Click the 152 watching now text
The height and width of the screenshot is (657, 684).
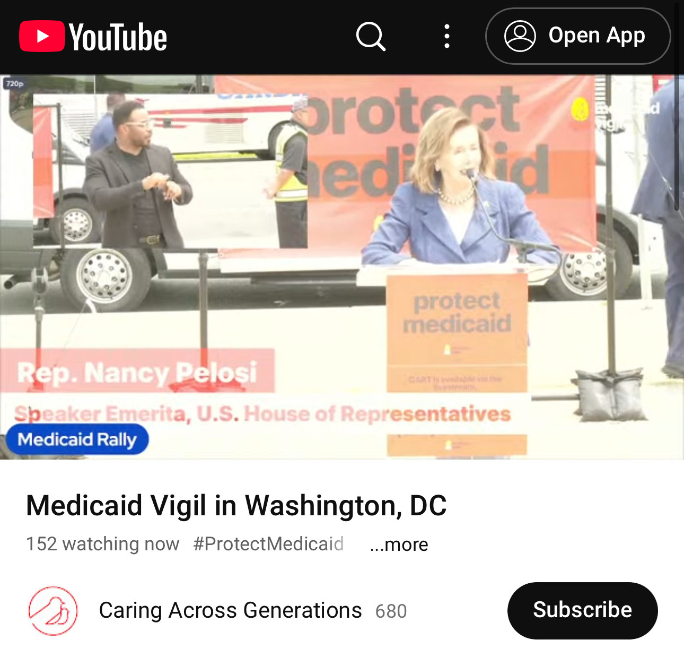[x=103, y=544]
